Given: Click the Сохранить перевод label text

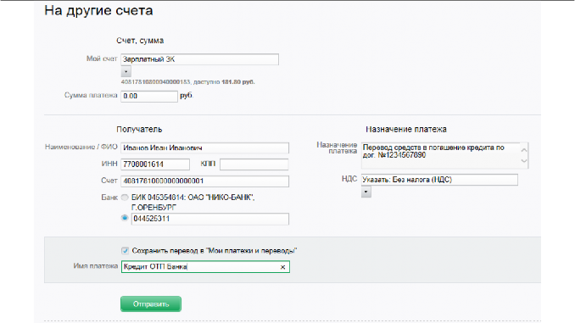Looking at the screenshot, I should pos(215,251).
